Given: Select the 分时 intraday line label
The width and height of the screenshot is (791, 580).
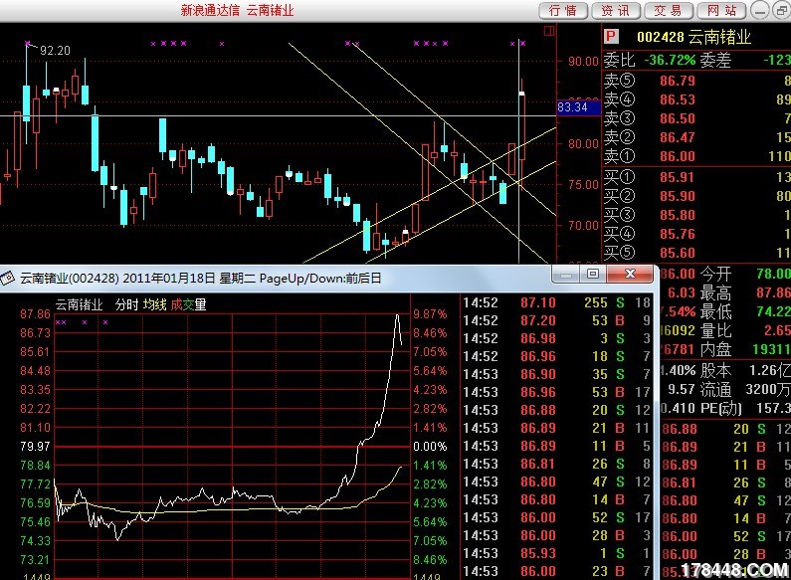Looking at the screenshot, I should (126, 304).
